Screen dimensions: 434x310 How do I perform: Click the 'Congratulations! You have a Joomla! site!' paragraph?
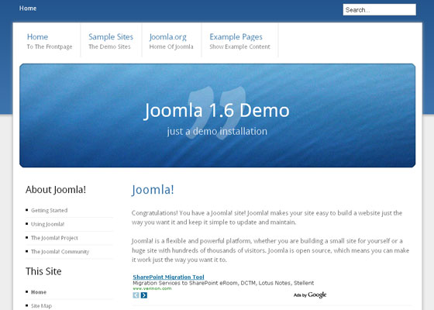(x=267, y=218)
